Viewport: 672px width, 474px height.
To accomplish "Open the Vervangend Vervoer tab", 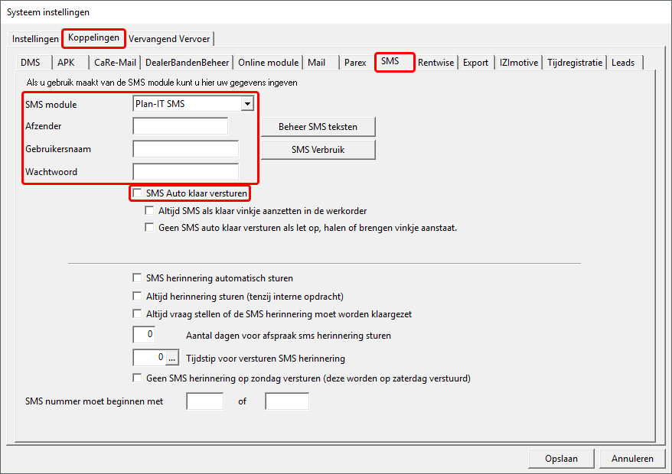I will pos(169,37).
